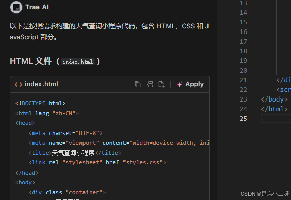Click the code brackets icon before index.html

(18, 85)
